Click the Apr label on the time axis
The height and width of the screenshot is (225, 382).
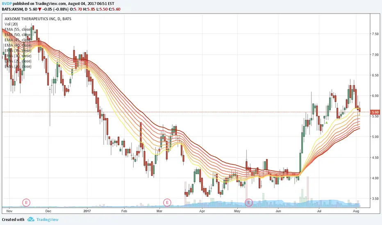(202, 211)
